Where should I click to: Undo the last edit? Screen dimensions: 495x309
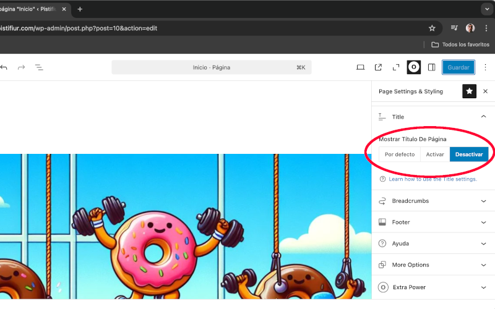coord(4,67)
